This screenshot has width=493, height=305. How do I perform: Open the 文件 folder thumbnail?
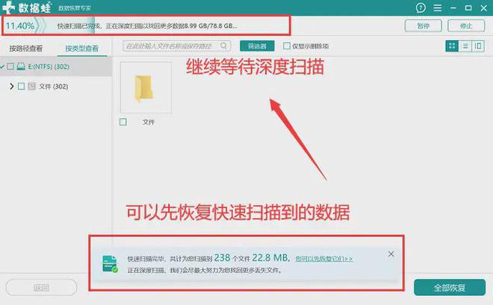(146, 87)
